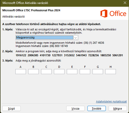Click the Office logo icon
The height and width of the screenshot is (113, 129).
coord(104,13)
